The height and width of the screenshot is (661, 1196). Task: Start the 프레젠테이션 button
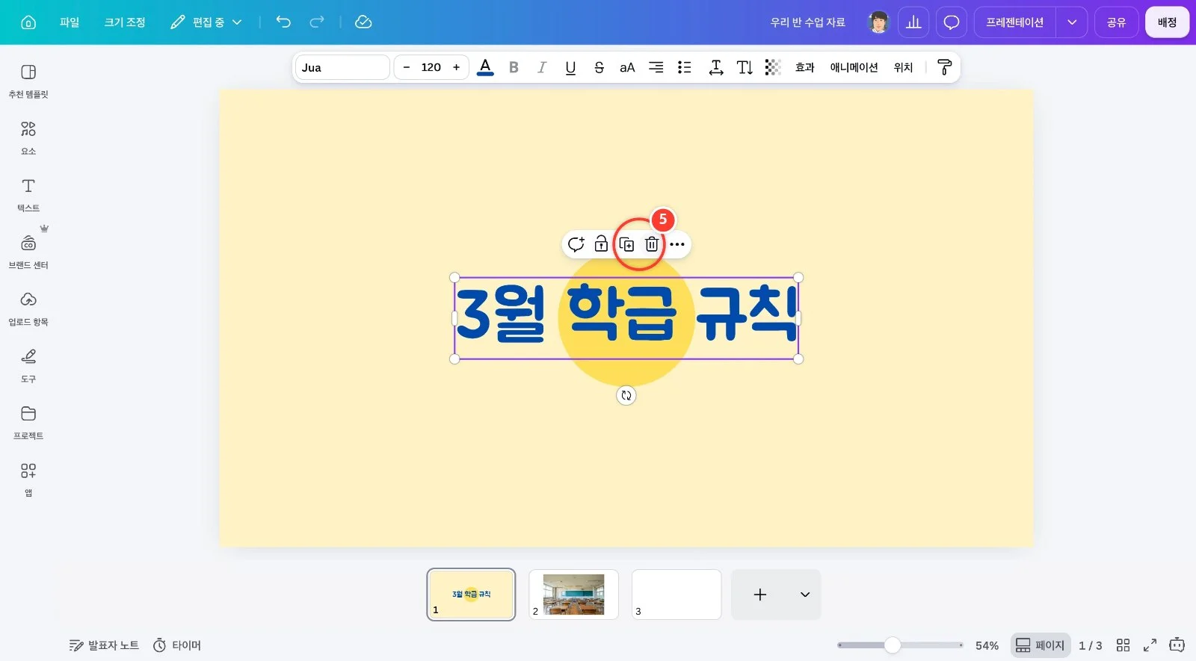1015,22
